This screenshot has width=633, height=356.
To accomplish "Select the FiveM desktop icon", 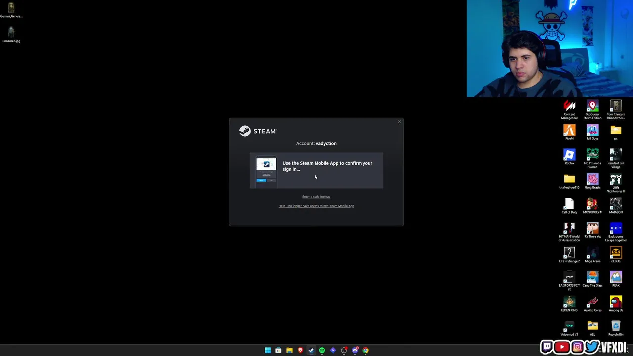I will 569,133.
